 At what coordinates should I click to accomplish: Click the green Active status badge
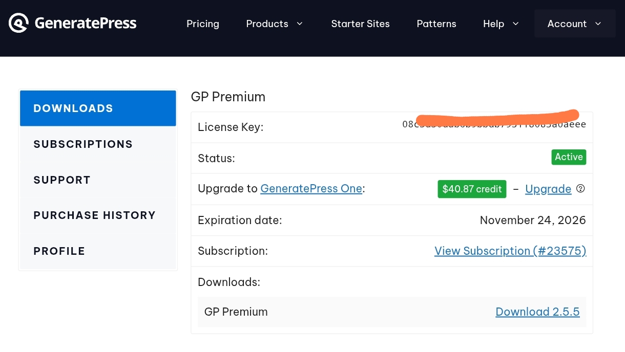[569, 157]
